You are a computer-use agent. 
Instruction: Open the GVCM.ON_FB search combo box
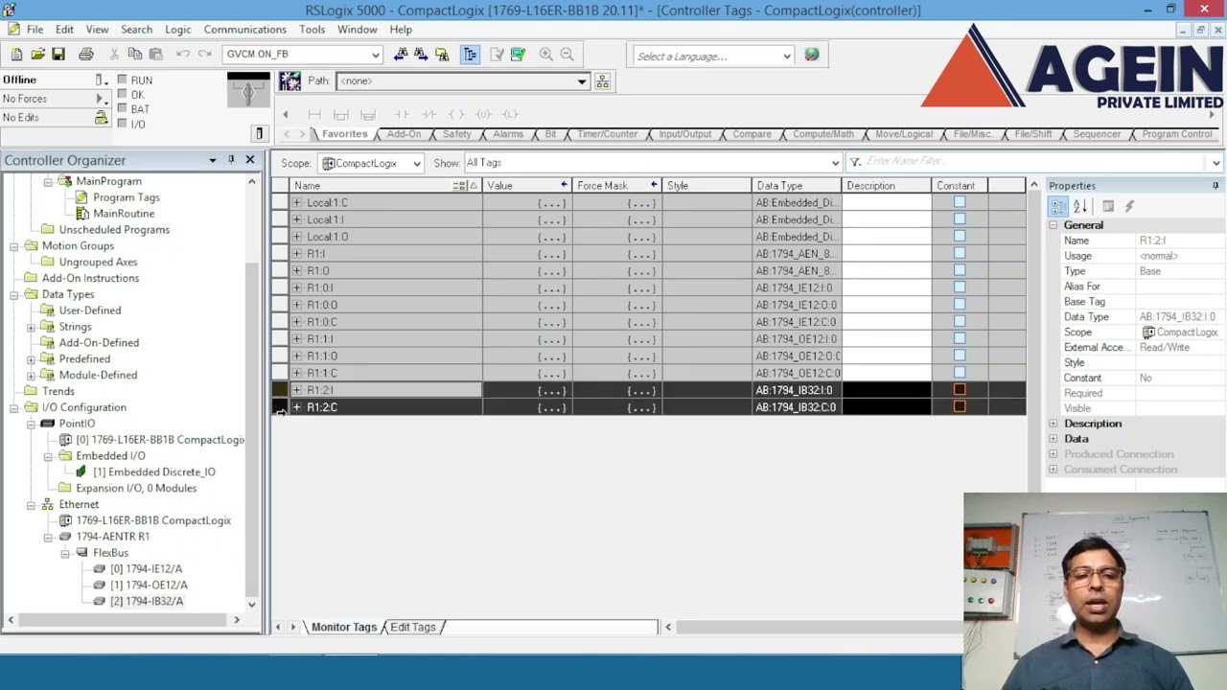click(x=376, y=55)
